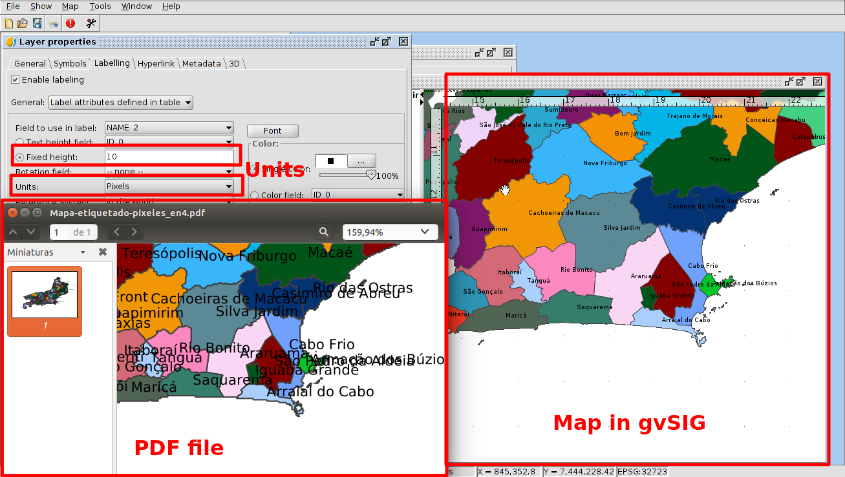This screenshot has width=845, height=477.
Task: Expand the Field to use in label dropdown
Action: (169, 128)
